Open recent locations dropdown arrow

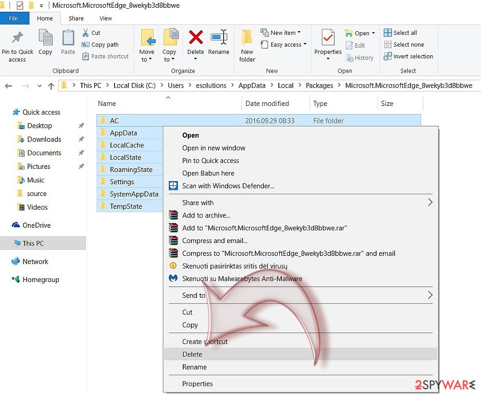pyautogui.click(x=39, y=86)
